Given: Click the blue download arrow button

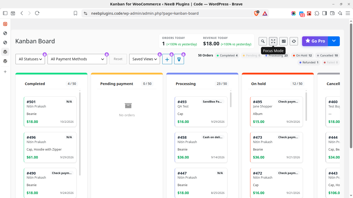Looking at the screenshot, I should click(179, 59).
